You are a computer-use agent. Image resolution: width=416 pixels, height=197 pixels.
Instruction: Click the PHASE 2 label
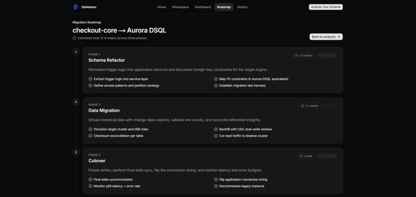coord(94,105)
